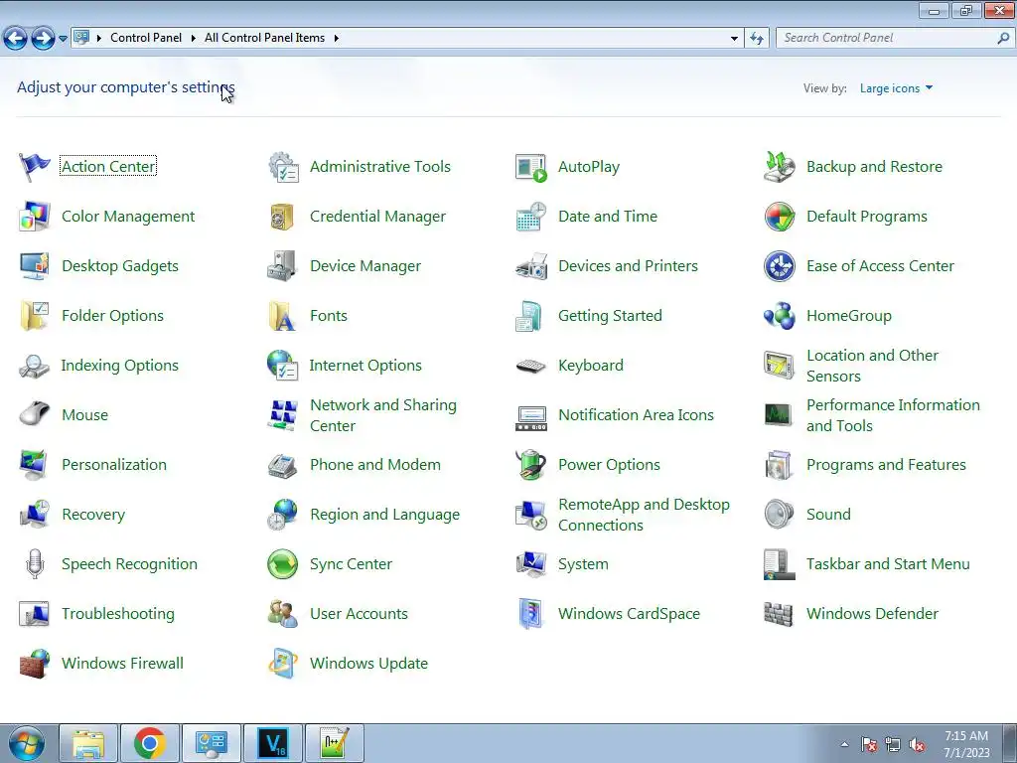Screen dimensions: 1017x763
Task: Click the Windows Firewall brick wall icon
Action: click(x=35, y=664)
